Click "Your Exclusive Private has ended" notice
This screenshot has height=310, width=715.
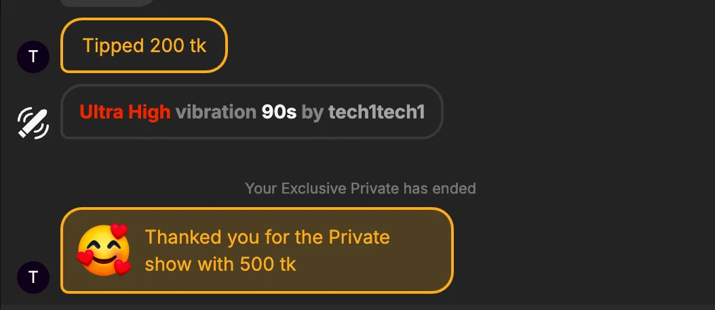(360, 188)
